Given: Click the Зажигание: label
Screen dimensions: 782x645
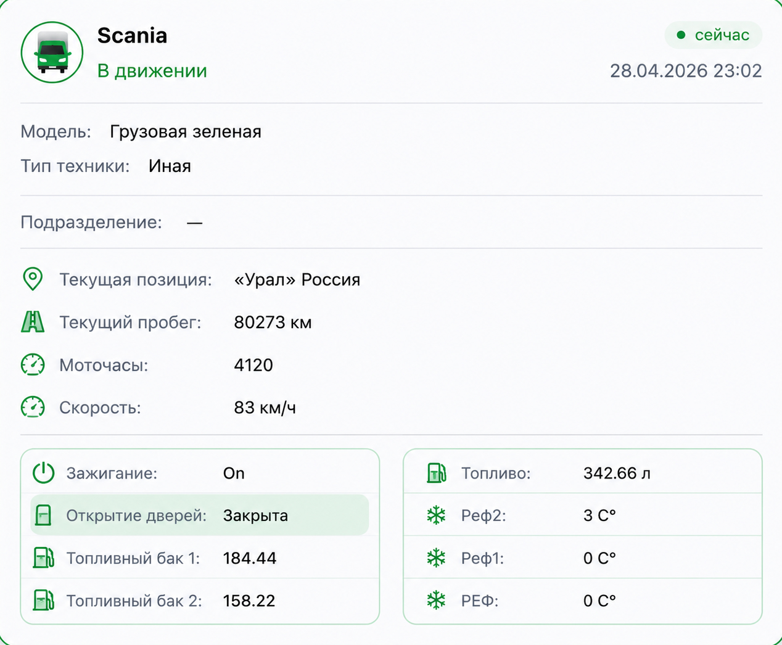Looking at the screenshot, I should pos(112,473).
